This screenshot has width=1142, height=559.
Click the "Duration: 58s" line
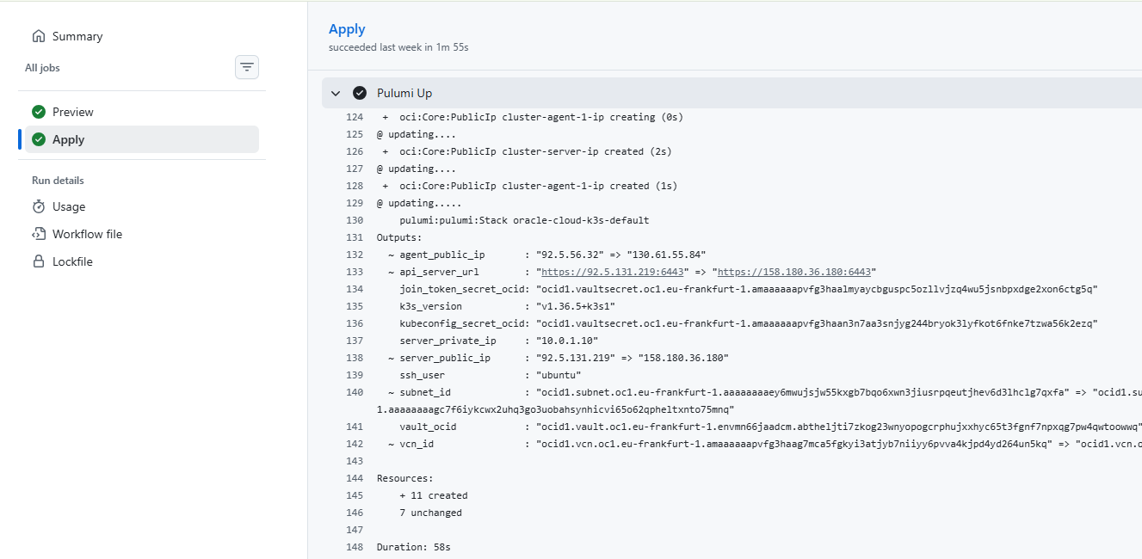click(x=414, y=547)
